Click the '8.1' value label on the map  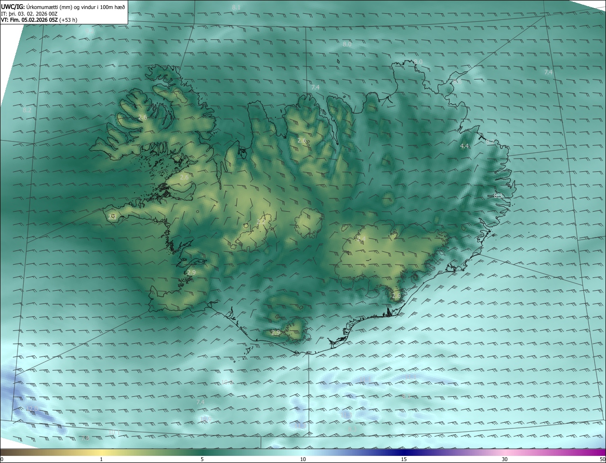[x=236, y=7]
